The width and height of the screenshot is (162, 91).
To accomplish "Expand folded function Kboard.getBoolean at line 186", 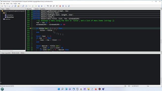I will [x=32, y=11].
